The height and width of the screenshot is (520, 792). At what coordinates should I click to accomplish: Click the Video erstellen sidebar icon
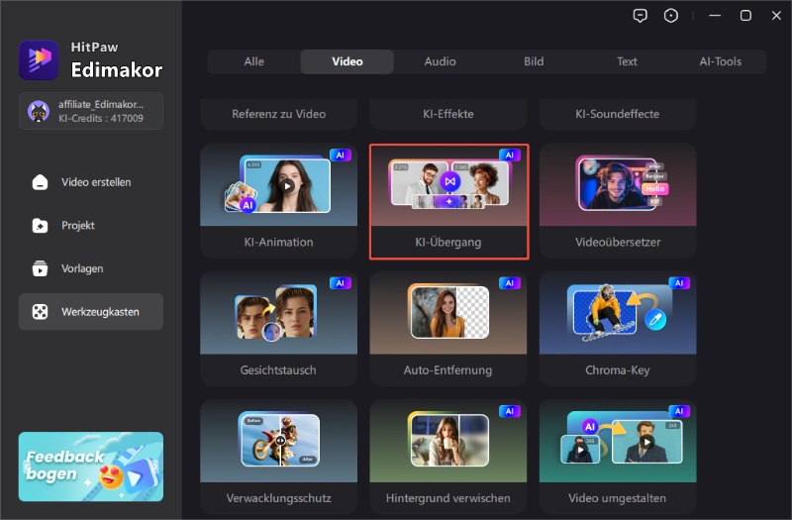(40, 182)
